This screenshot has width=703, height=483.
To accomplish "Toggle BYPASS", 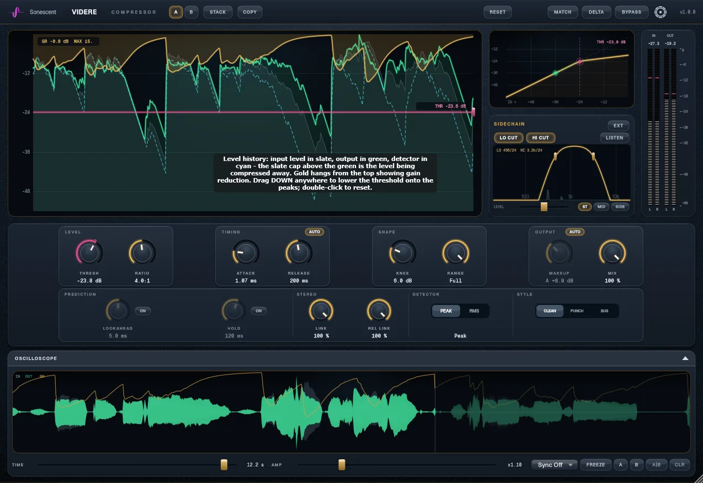I will 632,12.
